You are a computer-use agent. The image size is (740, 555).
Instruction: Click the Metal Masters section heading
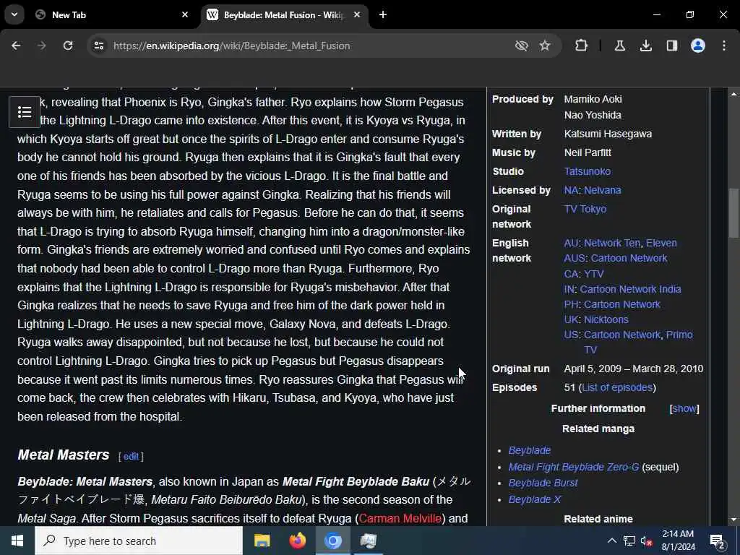[64, 455]
